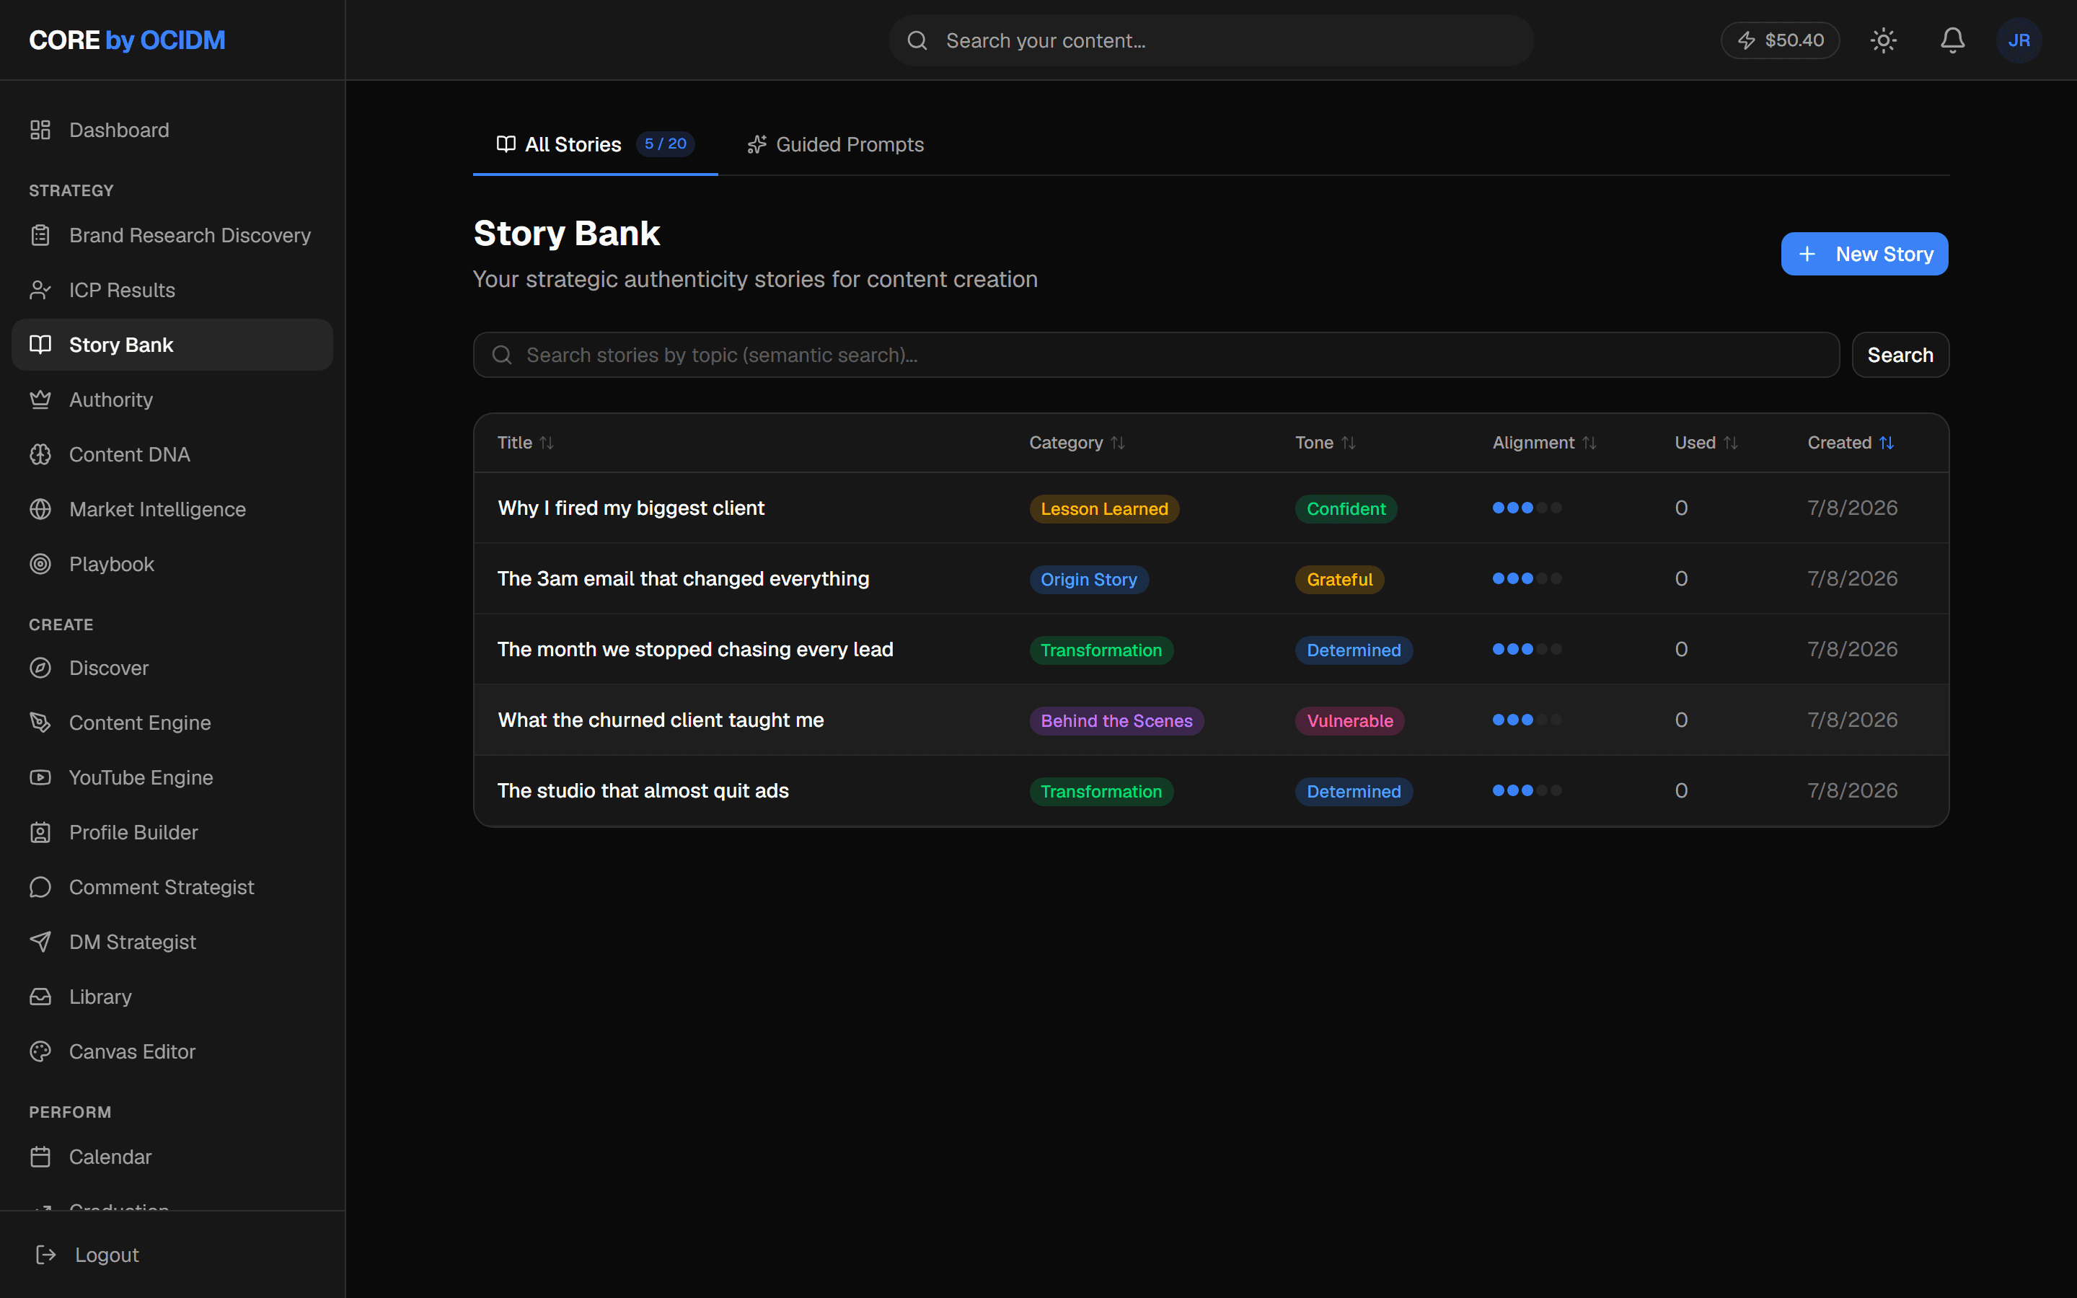The image size is (2077, 1298).
Task: Open 'The month we stopped chasing every lead'
Action: coord(695,649)
